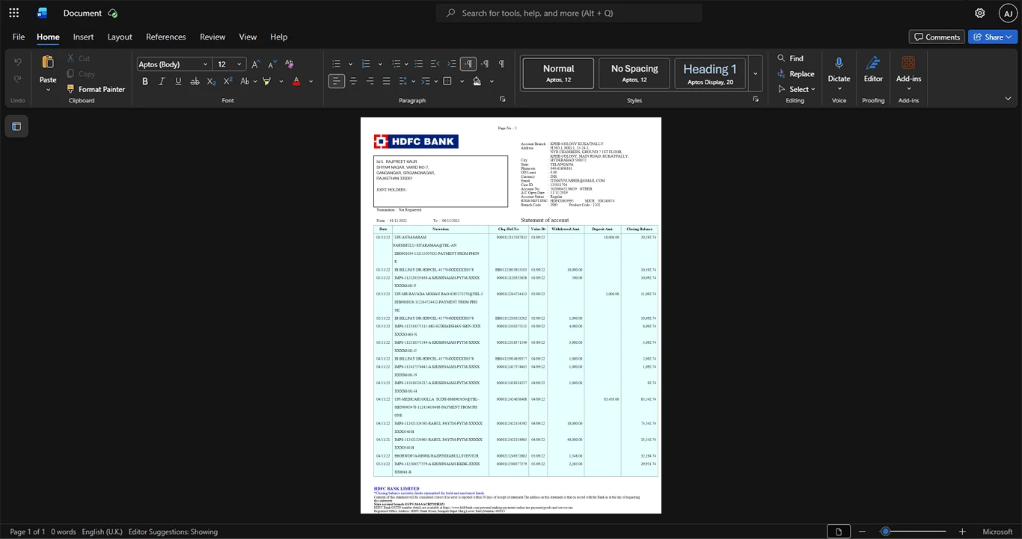Click the search tools box
Image resolution: width=1022 pixels, height=539 pixels.
[569, 13]
